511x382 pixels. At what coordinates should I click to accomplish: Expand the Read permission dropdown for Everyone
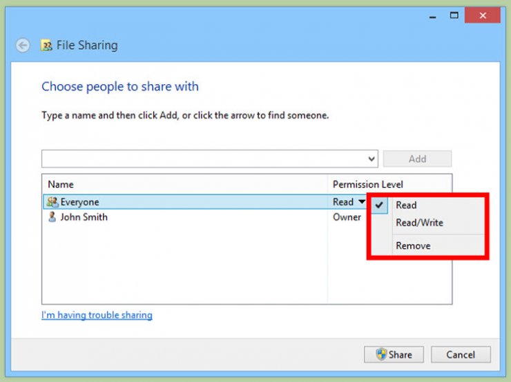pyautogui.click(x=362, y=202)
